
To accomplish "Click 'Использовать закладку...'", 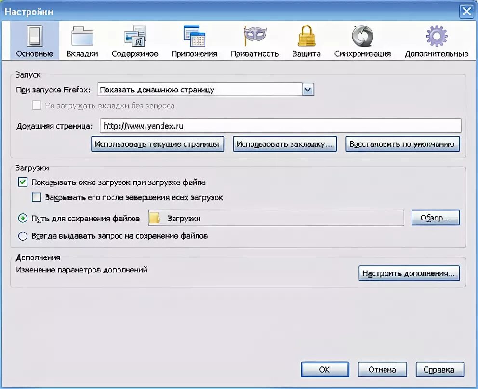I will tap(284, 144).
